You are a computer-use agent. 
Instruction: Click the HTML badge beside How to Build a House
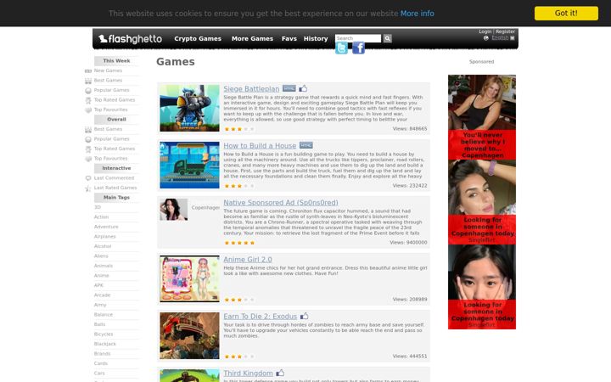point(305,145)
